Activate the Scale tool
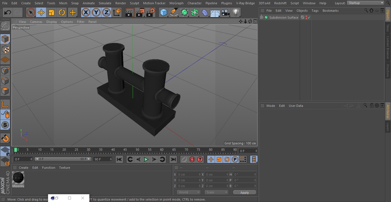 tap(52, 13)
